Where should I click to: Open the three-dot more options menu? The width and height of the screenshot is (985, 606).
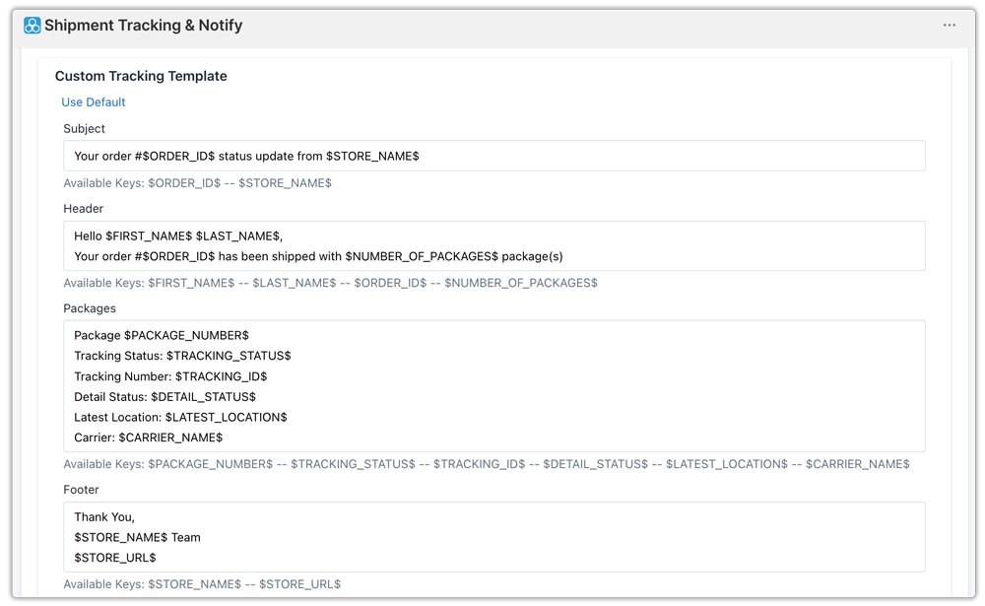[x=949, y=26]
